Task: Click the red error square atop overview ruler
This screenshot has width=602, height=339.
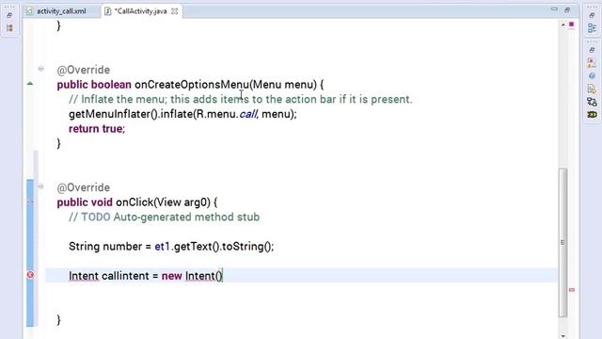Action: (571, 24)
